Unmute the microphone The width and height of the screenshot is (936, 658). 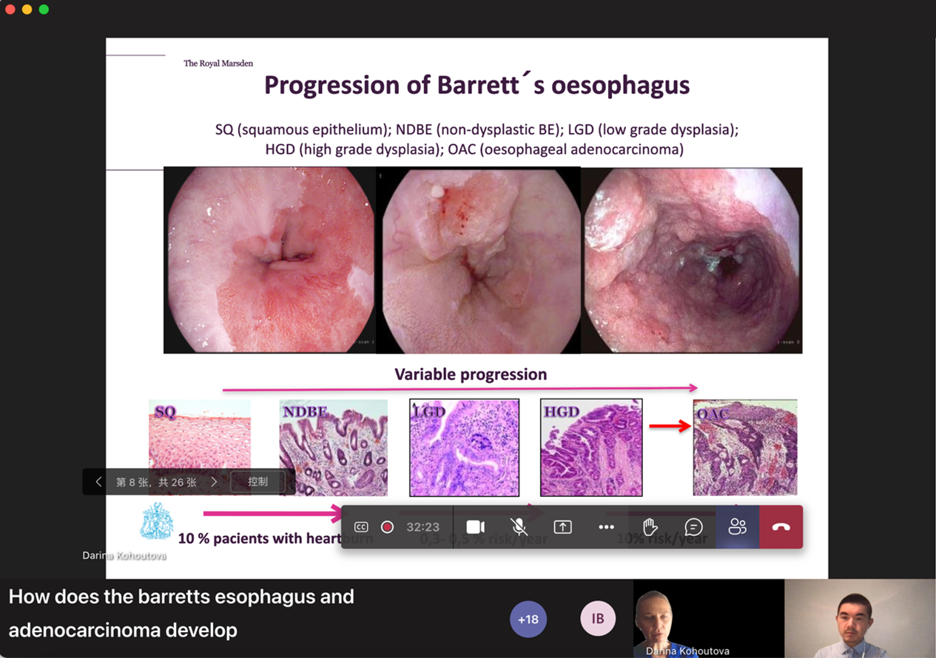519,527
